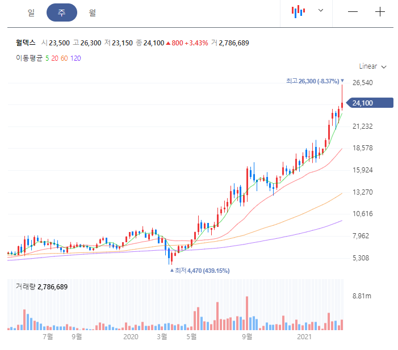Select the 일 (daily) chart tab

coord(31,12)
